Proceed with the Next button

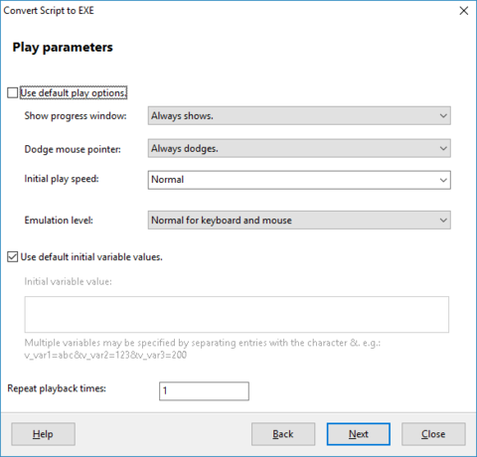click(x=359, y=434)
